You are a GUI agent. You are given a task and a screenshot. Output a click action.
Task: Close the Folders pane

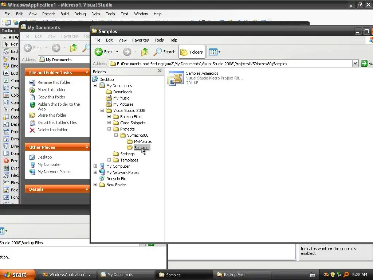point(160,70)
